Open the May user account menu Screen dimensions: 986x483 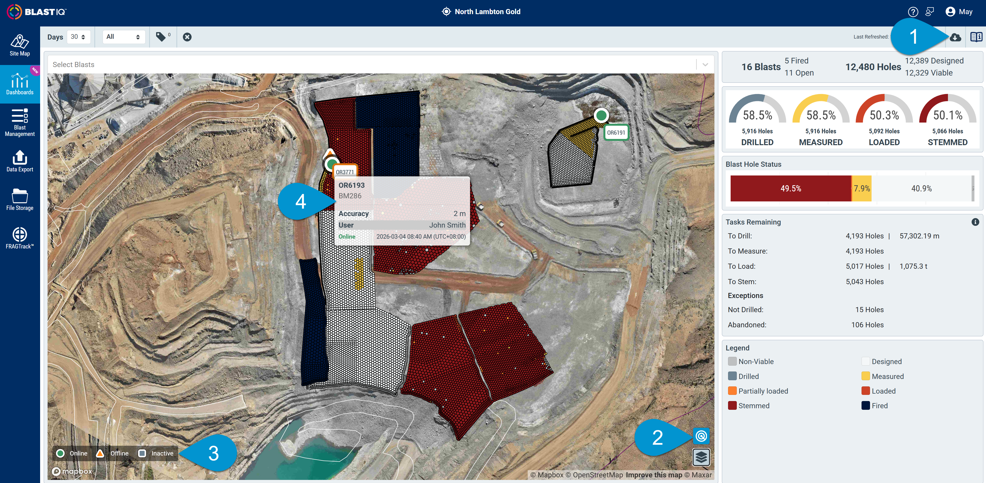point(959,12)
